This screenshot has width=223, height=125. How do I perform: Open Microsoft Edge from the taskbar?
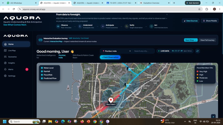coord(63,122)
